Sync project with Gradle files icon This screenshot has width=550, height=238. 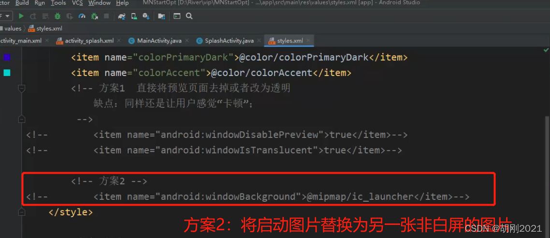click(x=122, y=16)
